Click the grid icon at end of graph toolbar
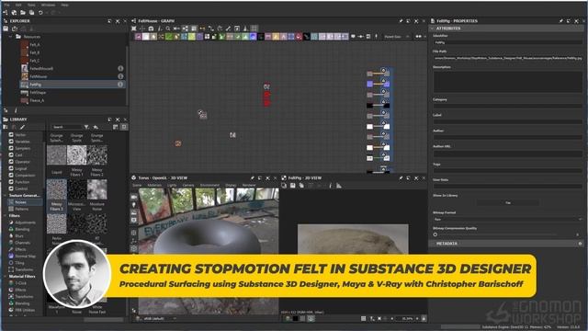This screenshot has width=588, height=331. click(254, 29)
